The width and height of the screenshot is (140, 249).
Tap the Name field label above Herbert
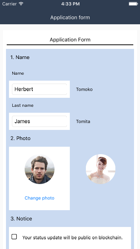18,73
